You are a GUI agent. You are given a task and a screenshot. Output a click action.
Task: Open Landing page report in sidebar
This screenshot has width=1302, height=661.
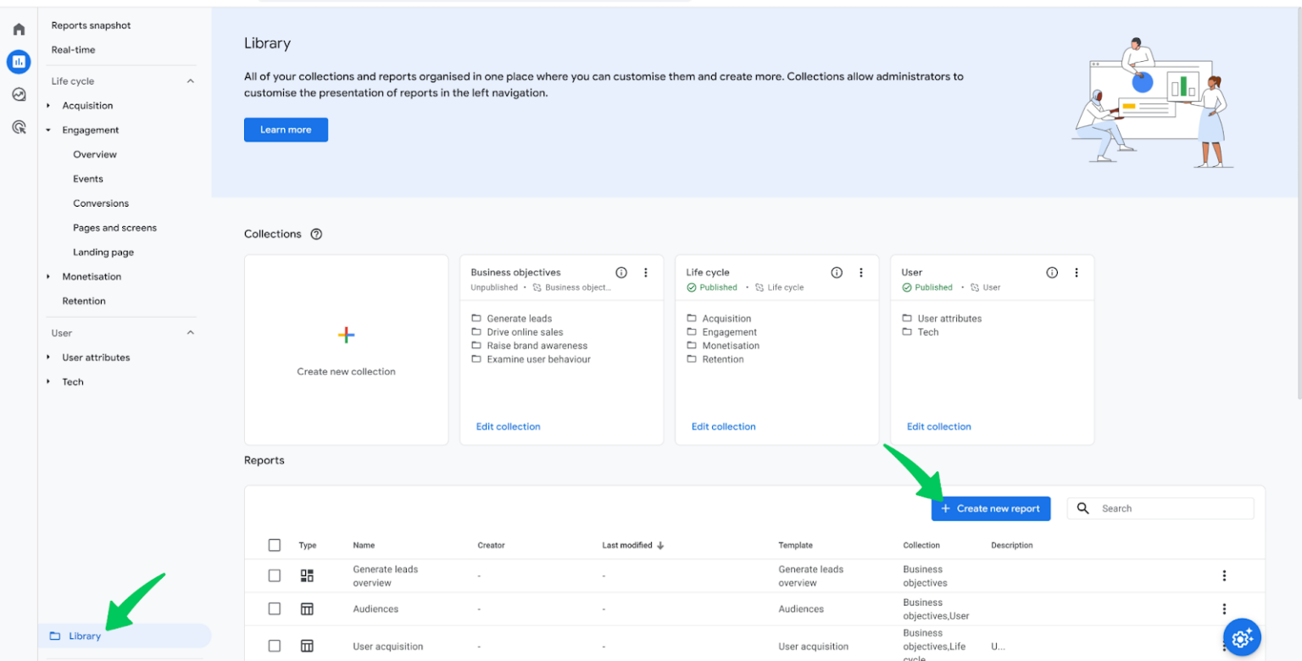(x=103, y=253)
